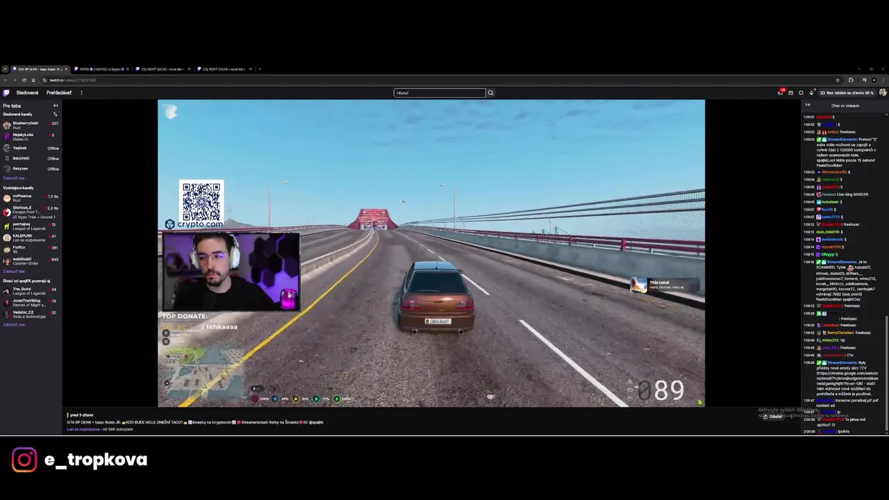Click the Zdieľať share button
Image resolution: width=889 pixels, height=500 pixels.
(773, 416)
